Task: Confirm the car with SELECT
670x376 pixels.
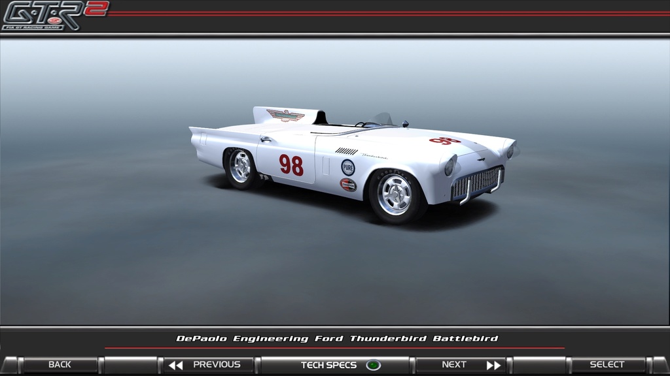Action: [607, 365]
